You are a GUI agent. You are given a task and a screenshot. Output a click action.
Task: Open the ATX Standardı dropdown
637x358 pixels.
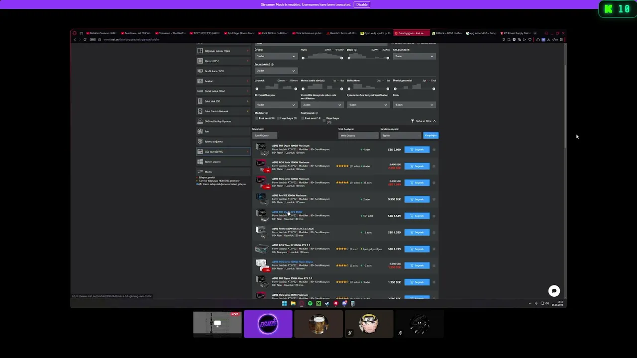click(414, 56)
